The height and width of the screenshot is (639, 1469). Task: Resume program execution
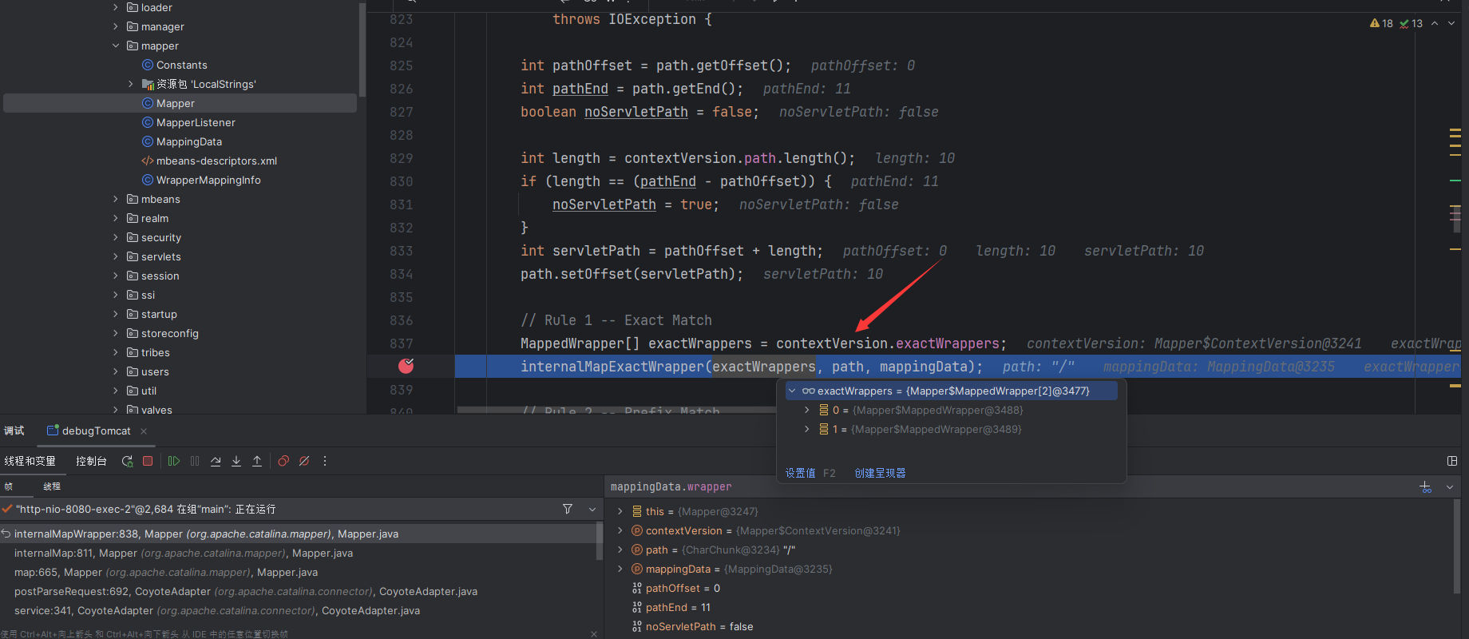(x=173, y=461)
